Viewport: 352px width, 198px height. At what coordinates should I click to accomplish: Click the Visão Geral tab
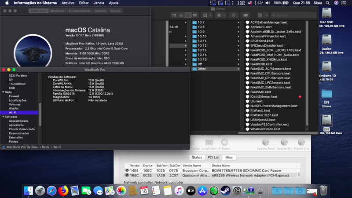coord(38,11)
